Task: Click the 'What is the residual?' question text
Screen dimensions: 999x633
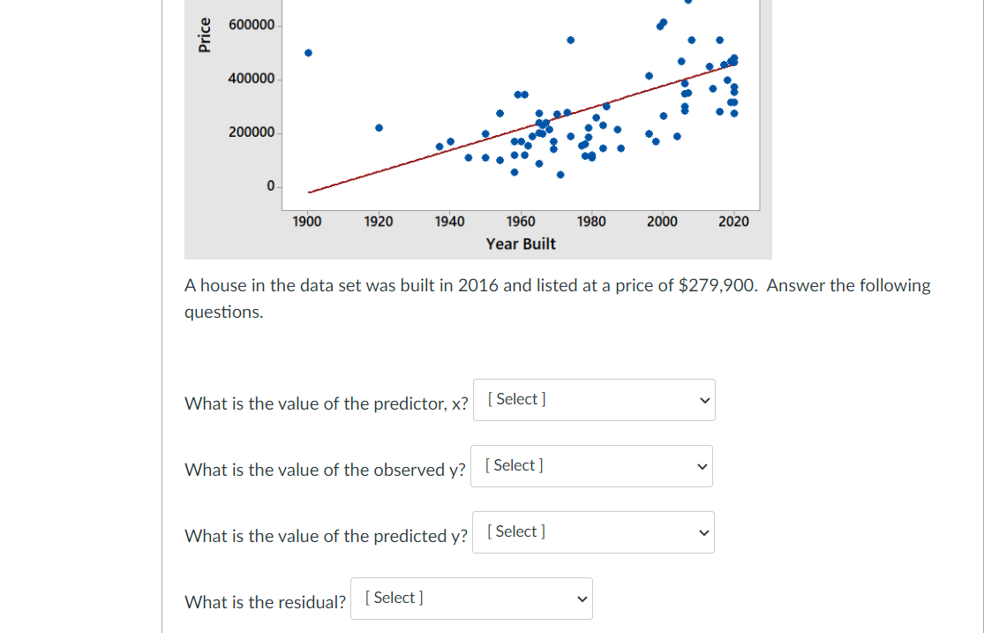Action: 265,602
